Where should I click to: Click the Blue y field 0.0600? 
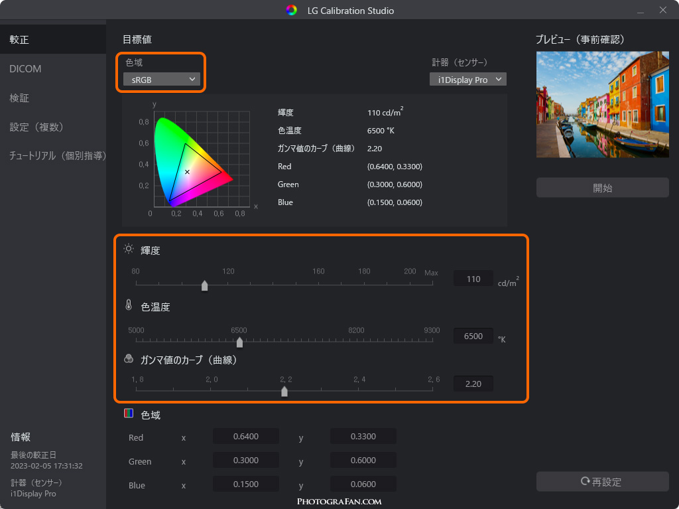(x=363, y=484)
